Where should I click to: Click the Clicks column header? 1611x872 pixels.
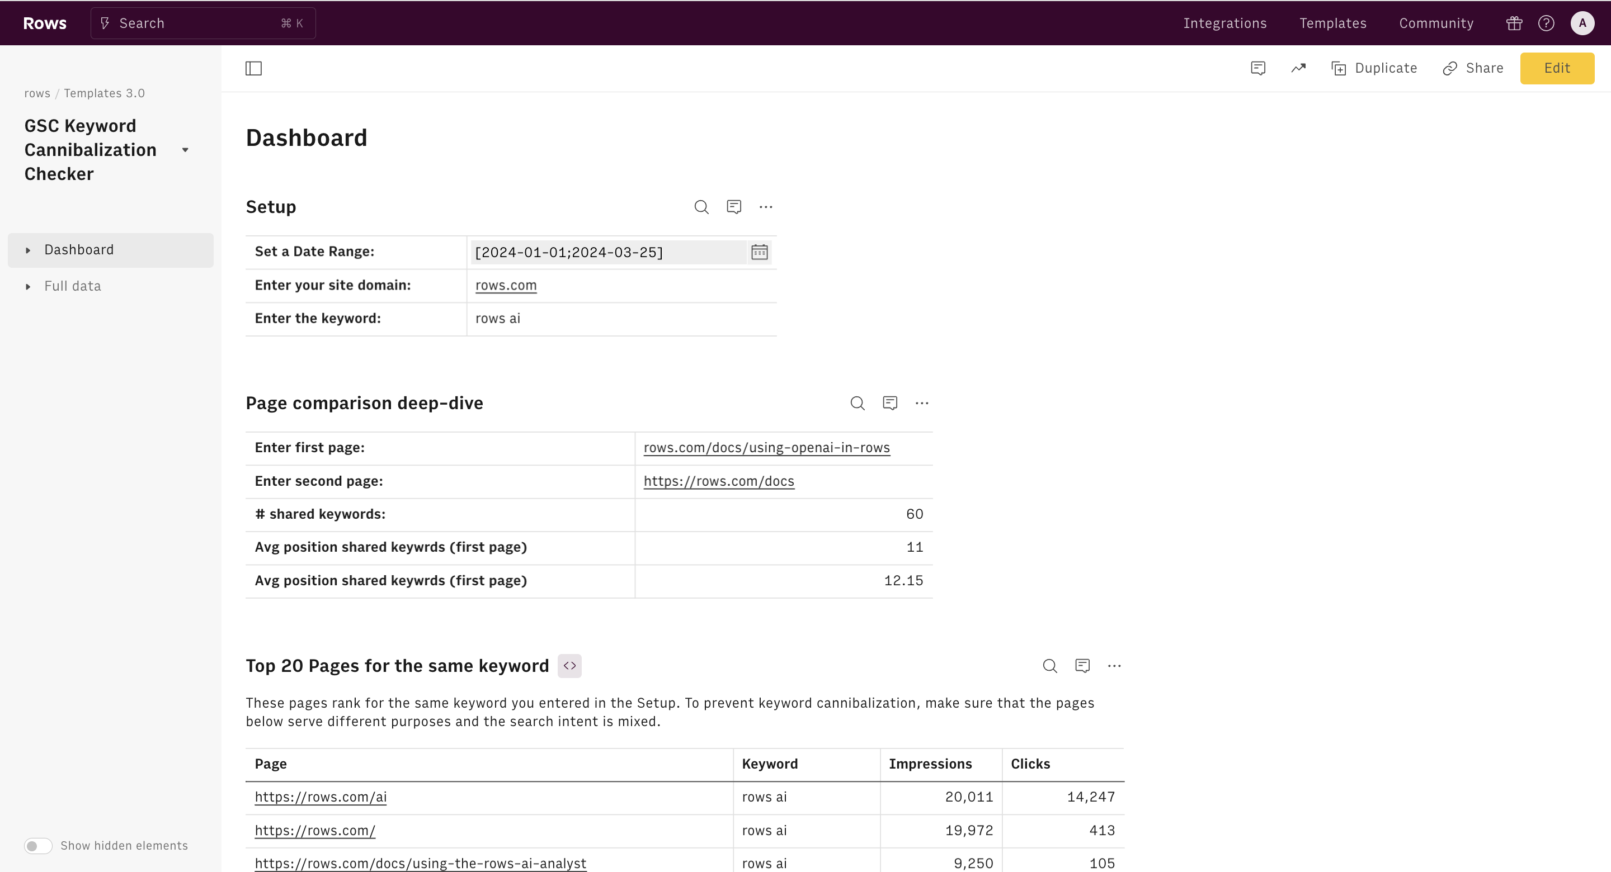[1063, 764]
